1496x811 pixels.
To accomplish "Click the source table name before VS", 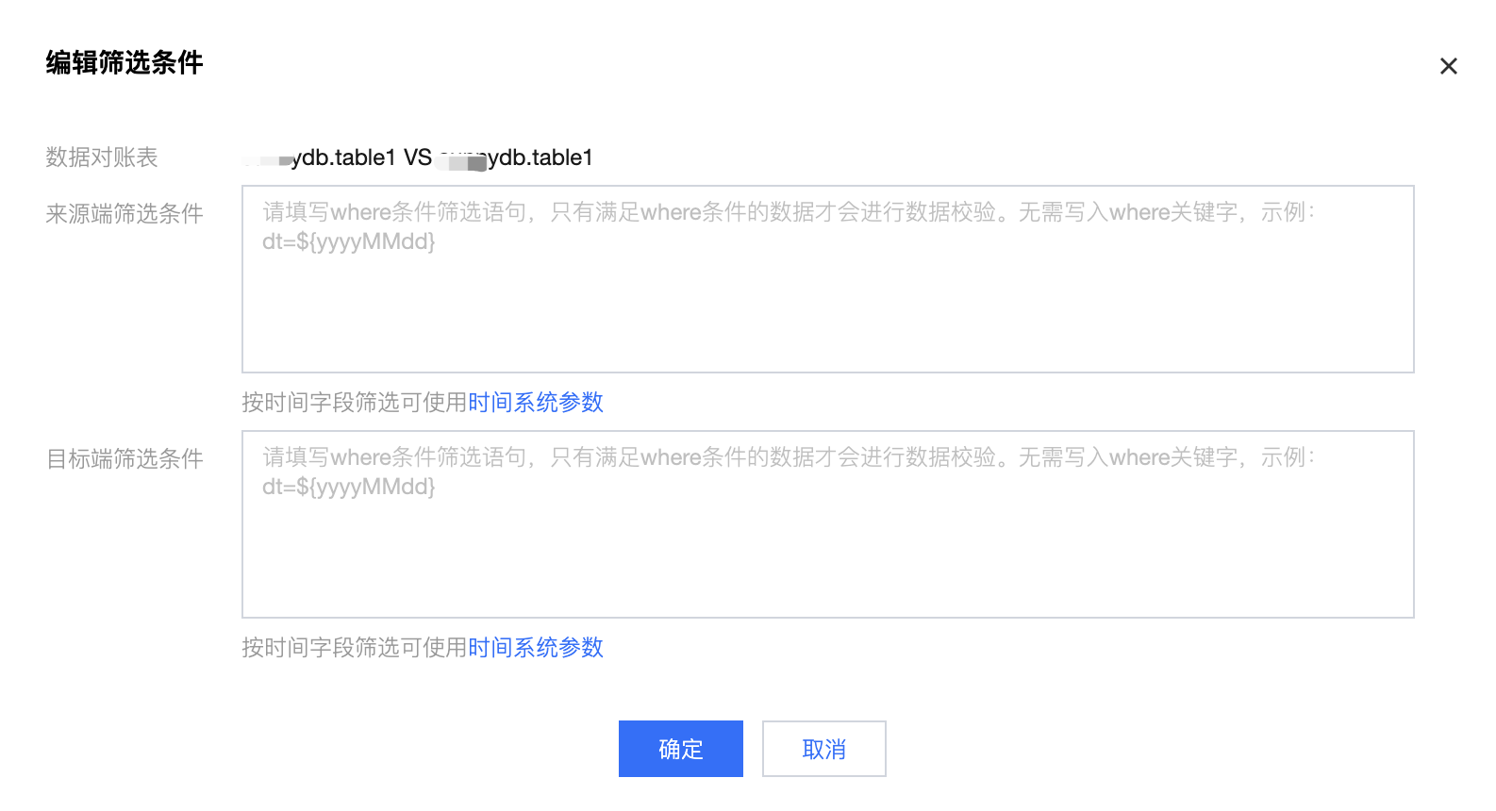I will click(x=319, y=157).
